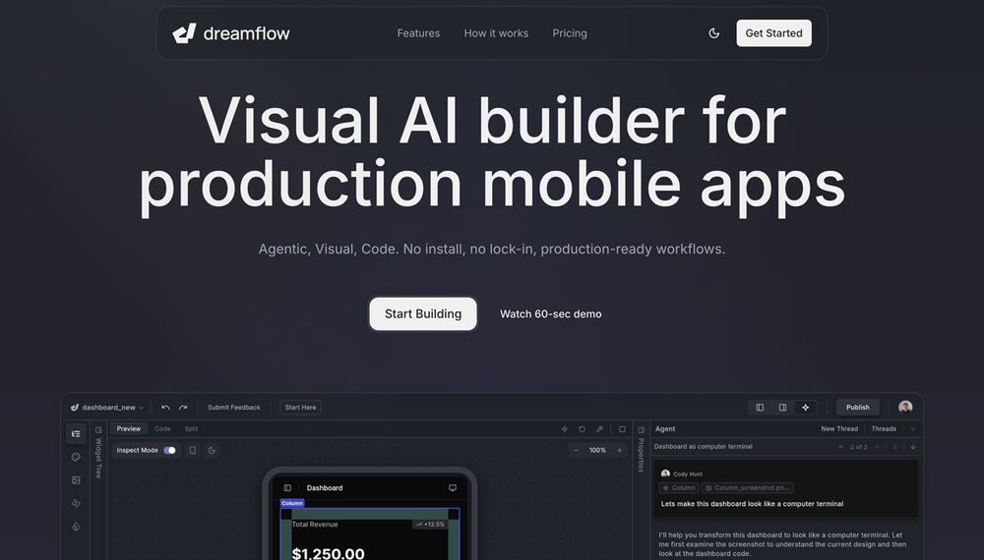The image size is (984, 560).
Task: Open the Pricing nav link
Action: (x=569, y=33)
